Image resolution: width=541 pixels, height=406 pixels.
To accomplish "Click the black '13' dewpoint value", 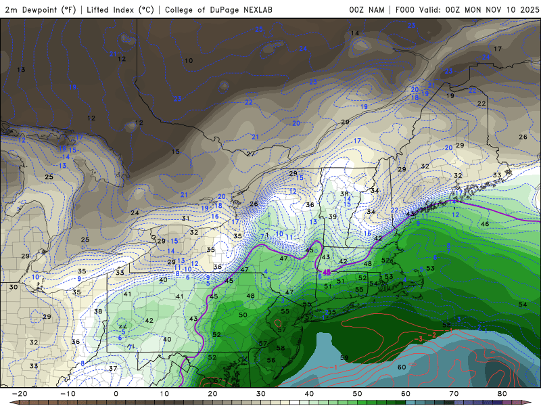I will coord(21,70).
